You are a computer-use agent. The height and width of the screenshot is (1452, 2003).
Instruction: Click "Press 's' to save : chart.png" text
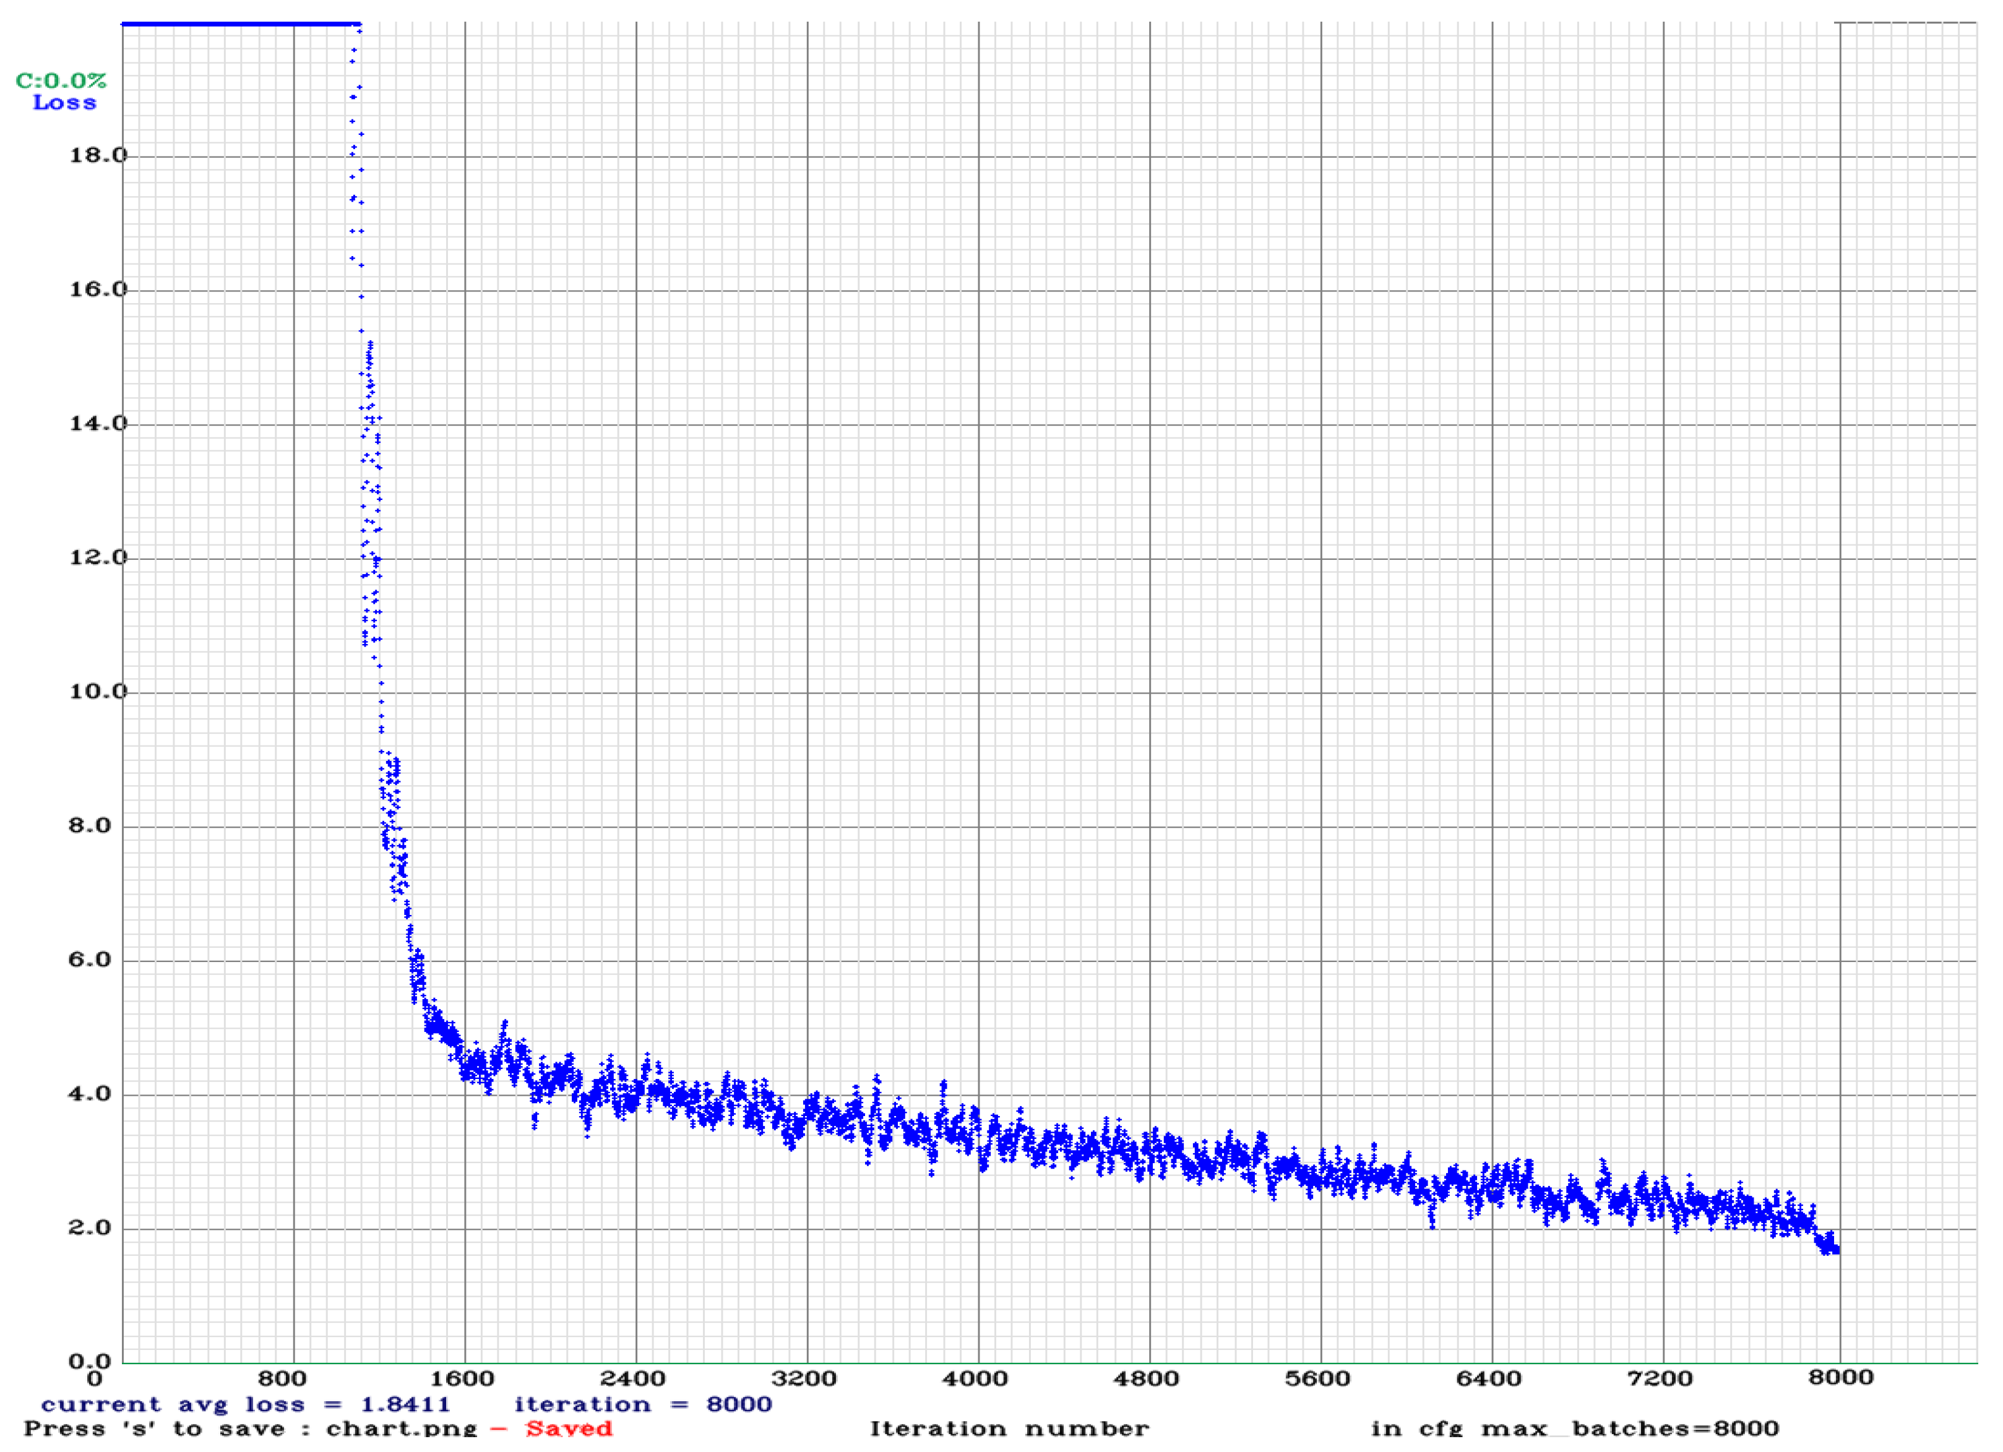(251, 1430)
